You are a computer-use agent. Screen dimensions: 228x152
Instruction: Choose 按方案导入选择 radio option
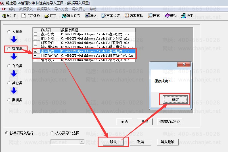click(x=52, y=133)
